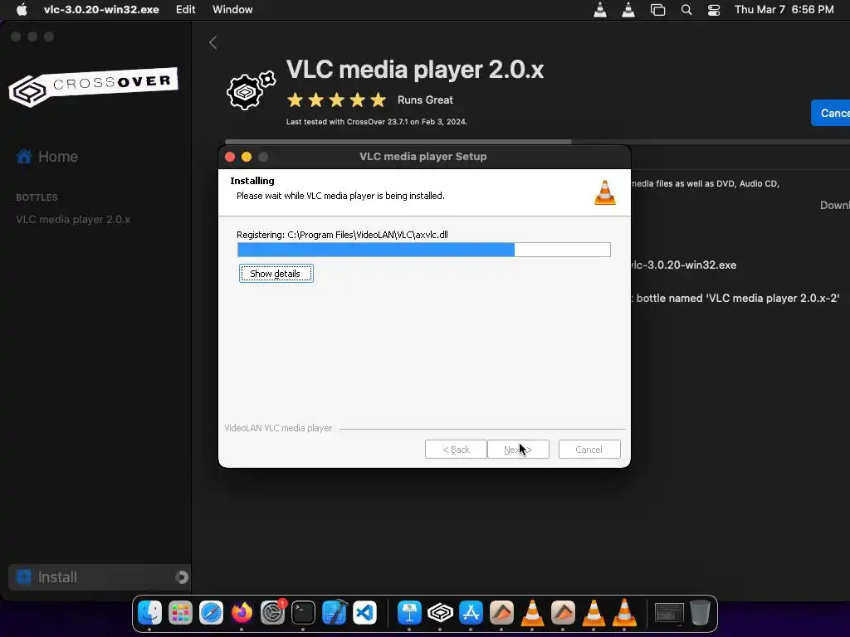Click the progress spinner beside Install
850x637 pixels.
pyautogui.click(x=182, y=577)
